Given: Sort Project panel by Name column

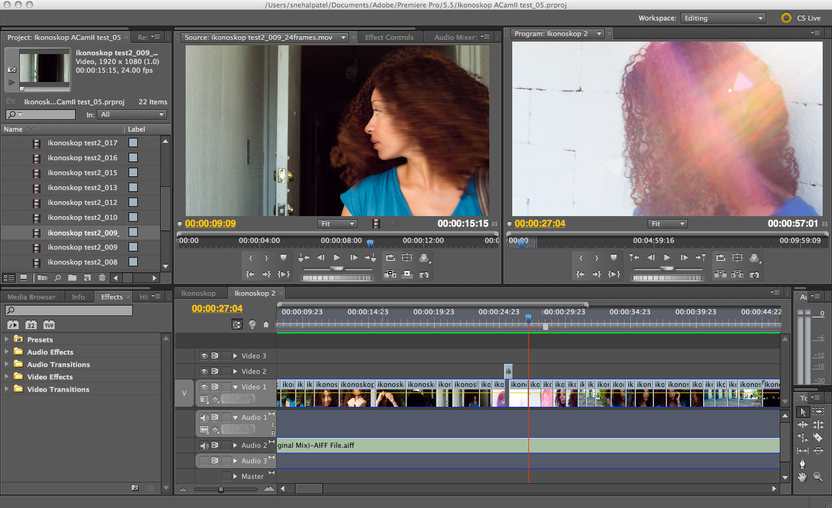Looking at the screenshot, I should point(13,129).
